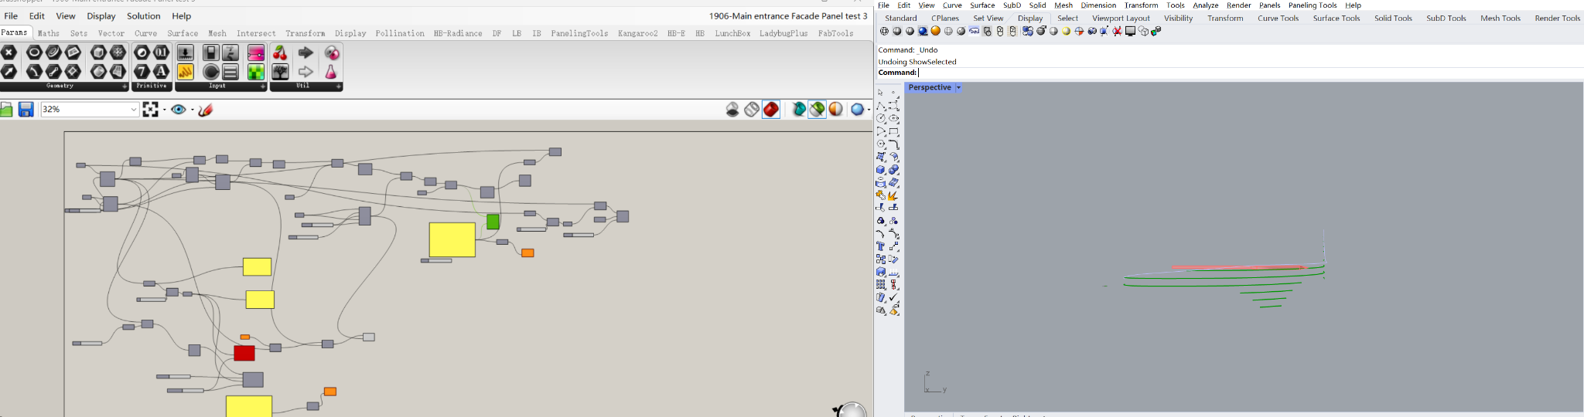Select the Data Dam tree icon
1584x417 pixels.
(281, 71)
